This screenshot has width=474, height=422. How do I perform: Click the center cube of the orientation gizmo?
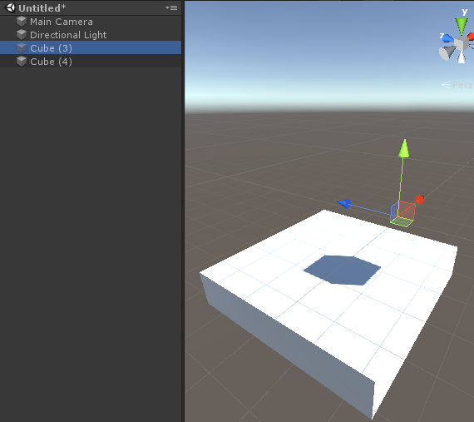click(461, 44)
